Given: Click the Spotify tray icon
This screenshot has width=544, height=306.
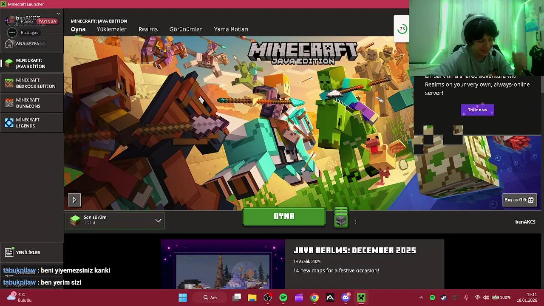Looking at the screenshot, I should click(x=432, y=297).
